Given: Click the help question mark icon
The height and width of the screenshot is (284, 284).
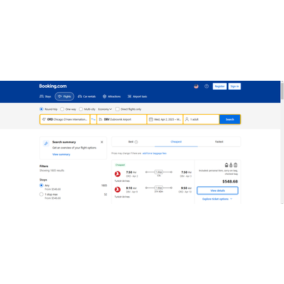Looking at the screenshot, I should [x=206, y=86].
